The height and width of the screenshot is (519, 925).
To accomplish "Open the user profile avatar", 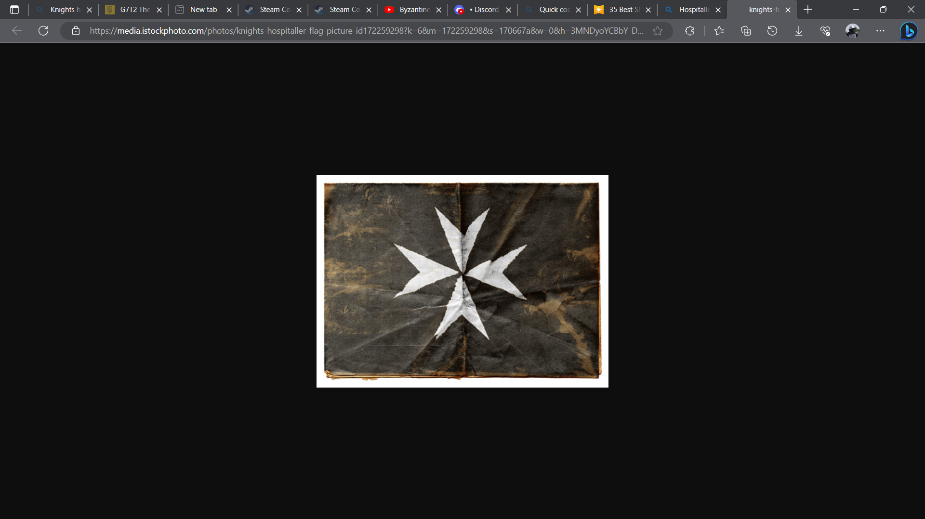I will (853, 31).
